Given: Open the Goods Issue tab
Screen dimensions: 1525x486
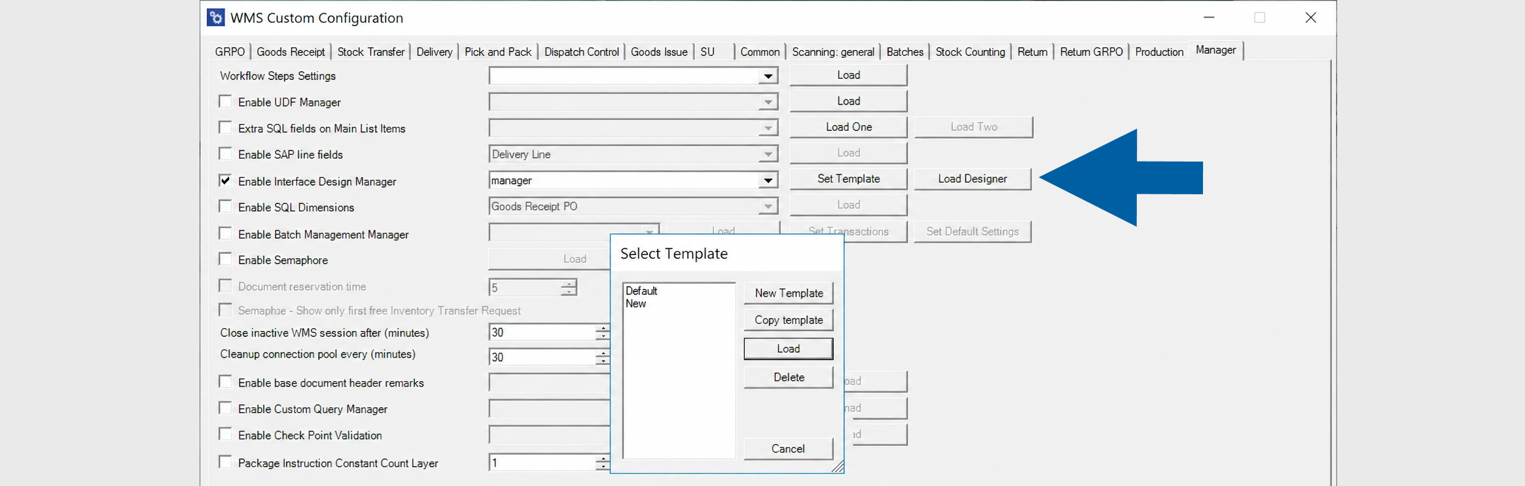Looking at the screenshot, I should coord(658,52).
